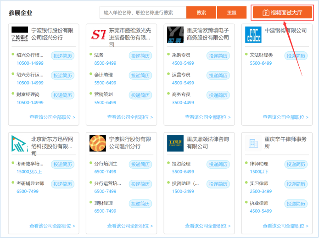Expand all jobs for 中建钢构有限公司
Viewport: 319px width, 238px height.
point(285,117)
